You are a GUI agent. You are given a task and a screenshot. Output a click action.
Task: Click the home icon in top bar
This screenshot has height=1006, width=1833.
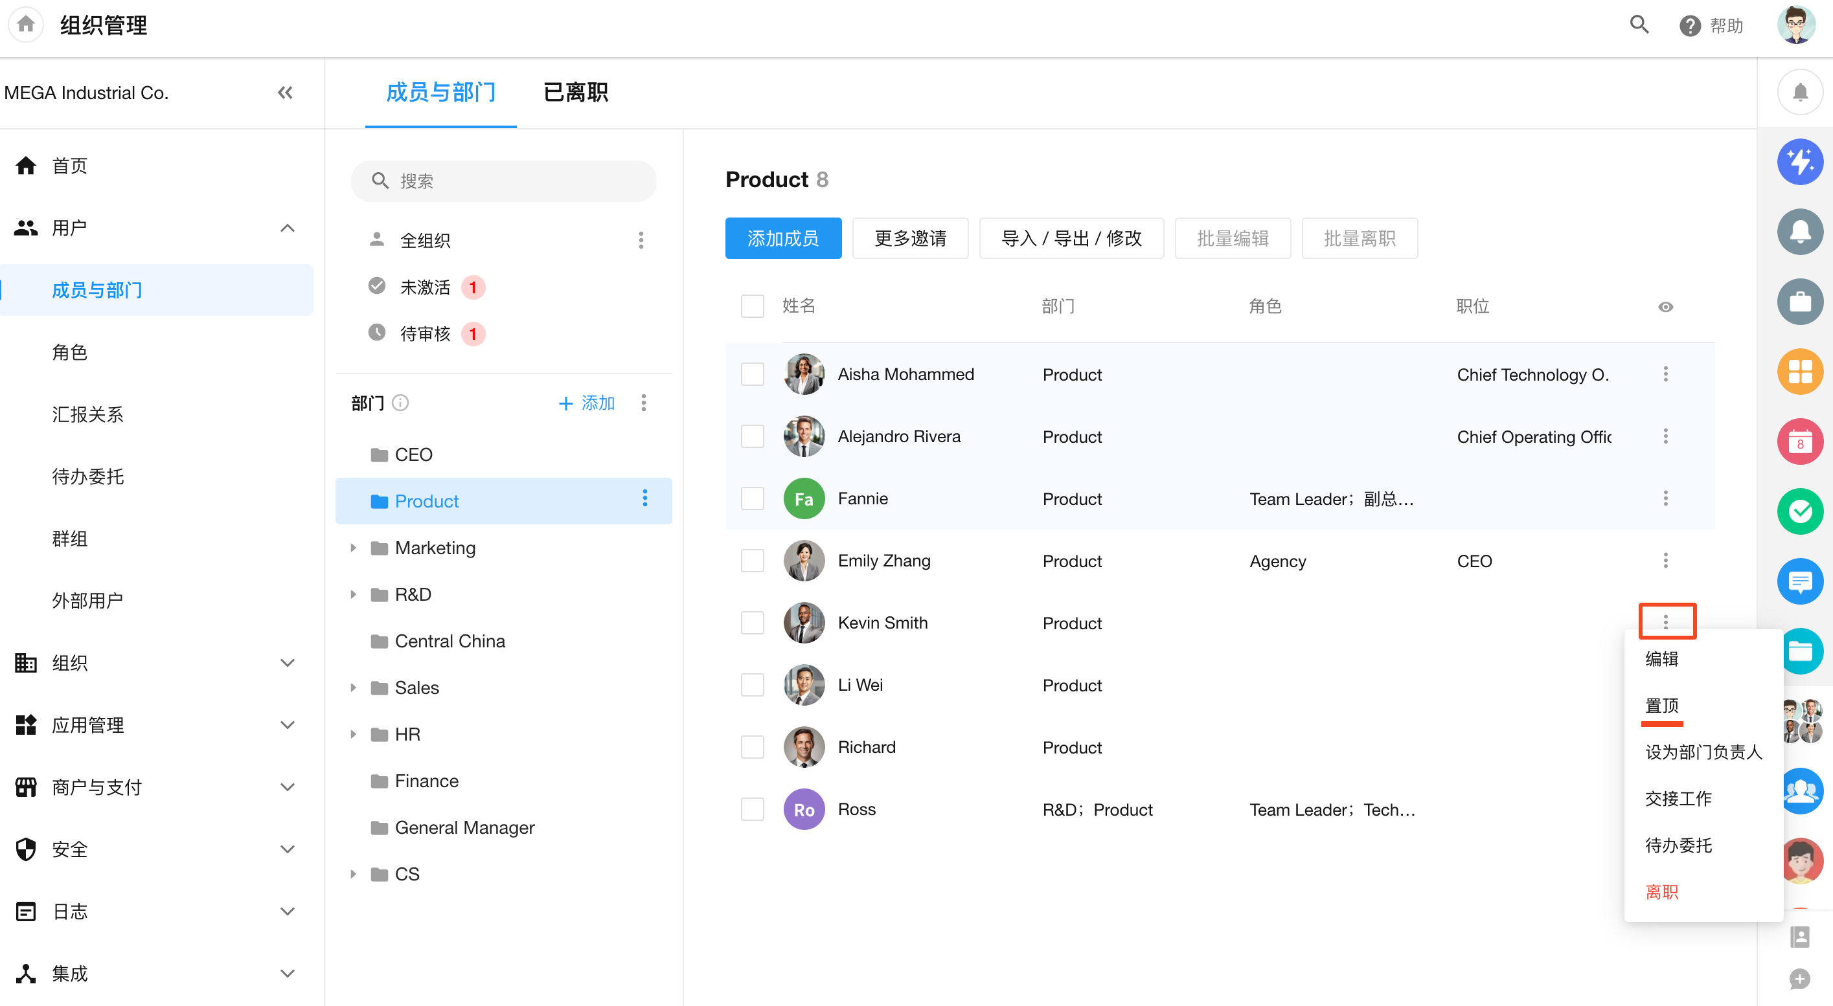(26, 24)
